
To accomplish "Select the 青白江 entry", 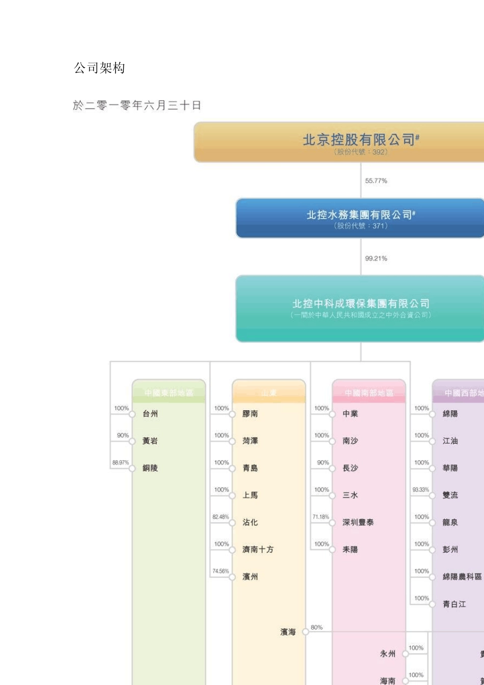I will tap(454, 604).
